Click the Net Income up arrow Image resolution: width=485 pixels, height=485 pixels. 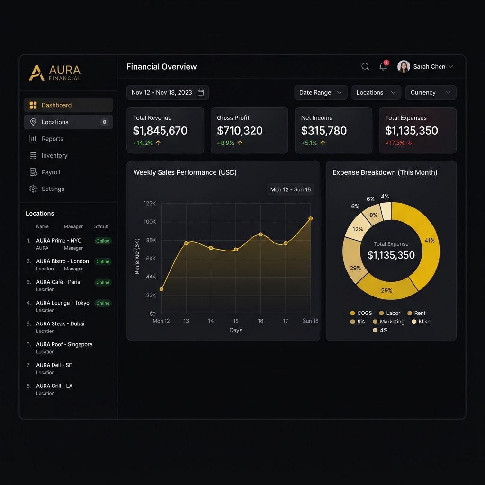click(323, 143)
